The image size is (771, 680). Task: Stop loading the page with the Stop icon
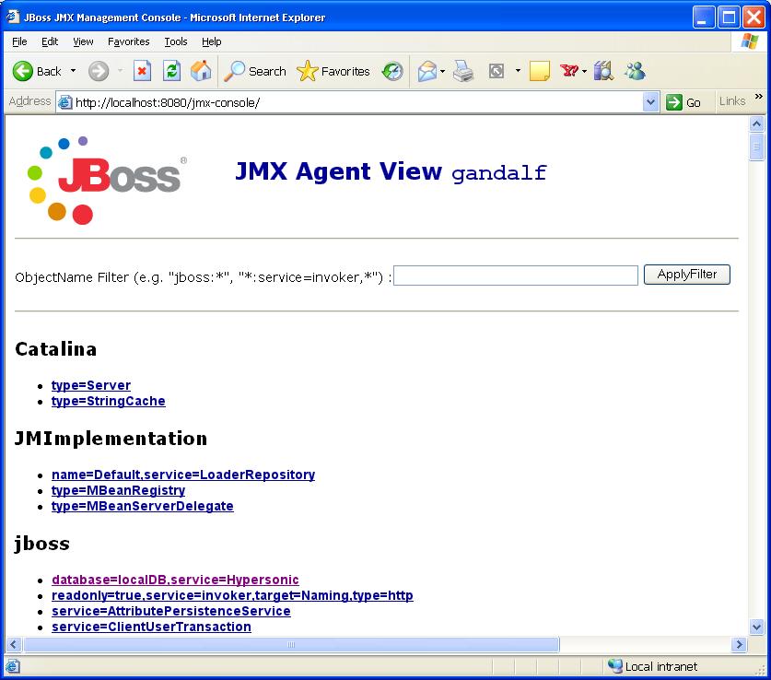pos(142,71)
